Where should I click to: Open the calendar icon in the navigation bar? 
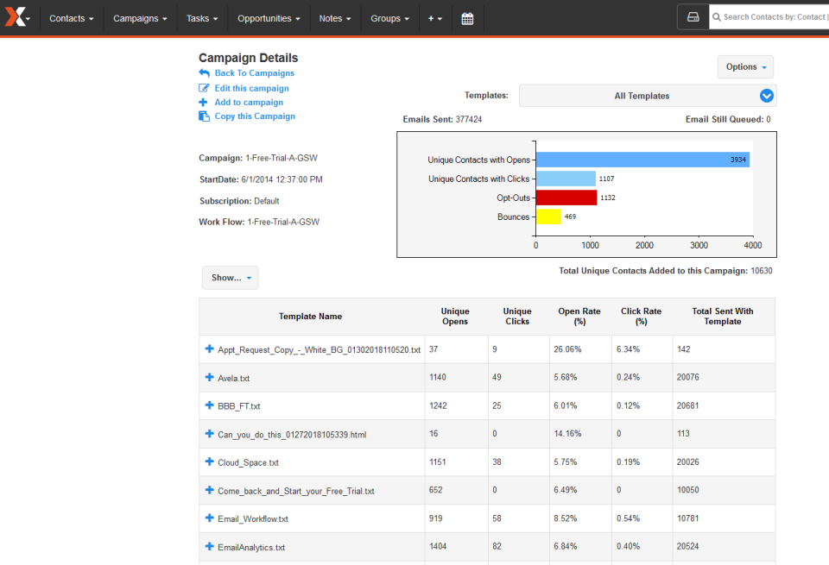(x=467, y=17)
